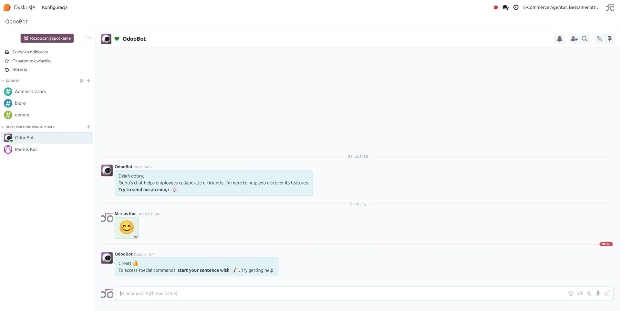
Task: Add a new channel with plus icon
Action: [88, 81]
